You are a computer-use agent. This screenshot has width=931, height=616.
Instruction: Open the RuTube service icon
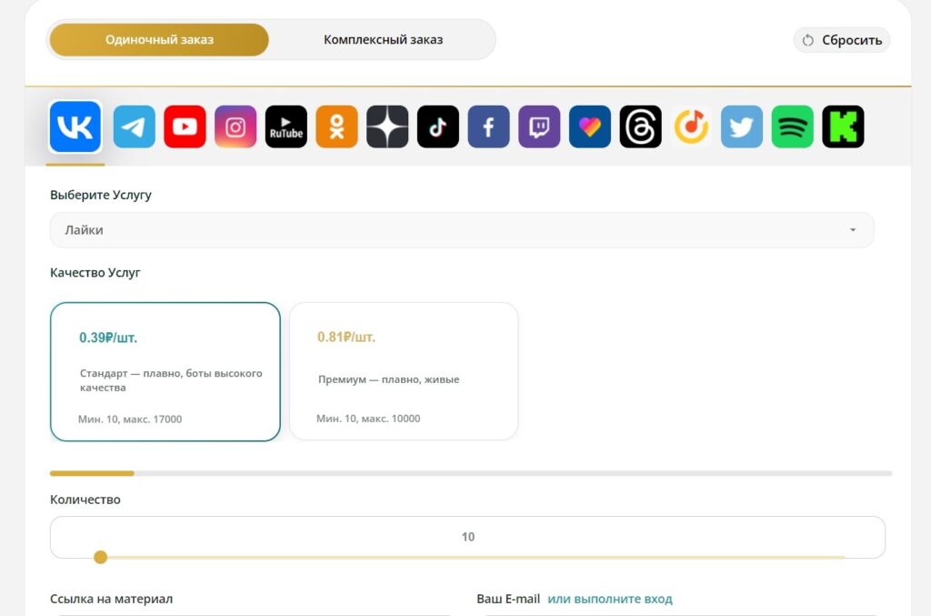click(286, 126)
